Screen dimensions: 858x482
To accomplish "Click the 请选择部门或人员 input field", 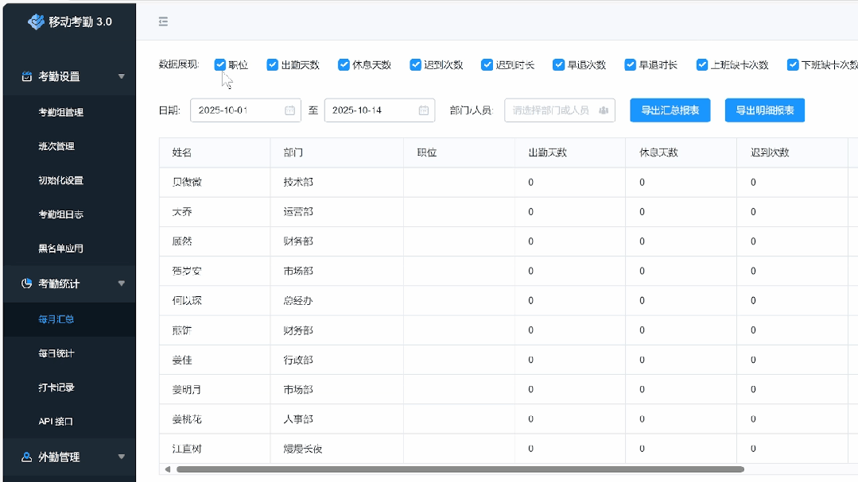I will coord(550,110).
